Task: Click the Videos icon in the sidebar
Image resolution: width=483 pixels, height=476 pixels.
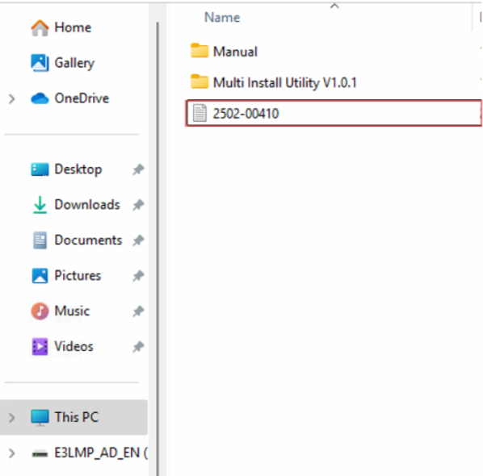Action: 40,347
